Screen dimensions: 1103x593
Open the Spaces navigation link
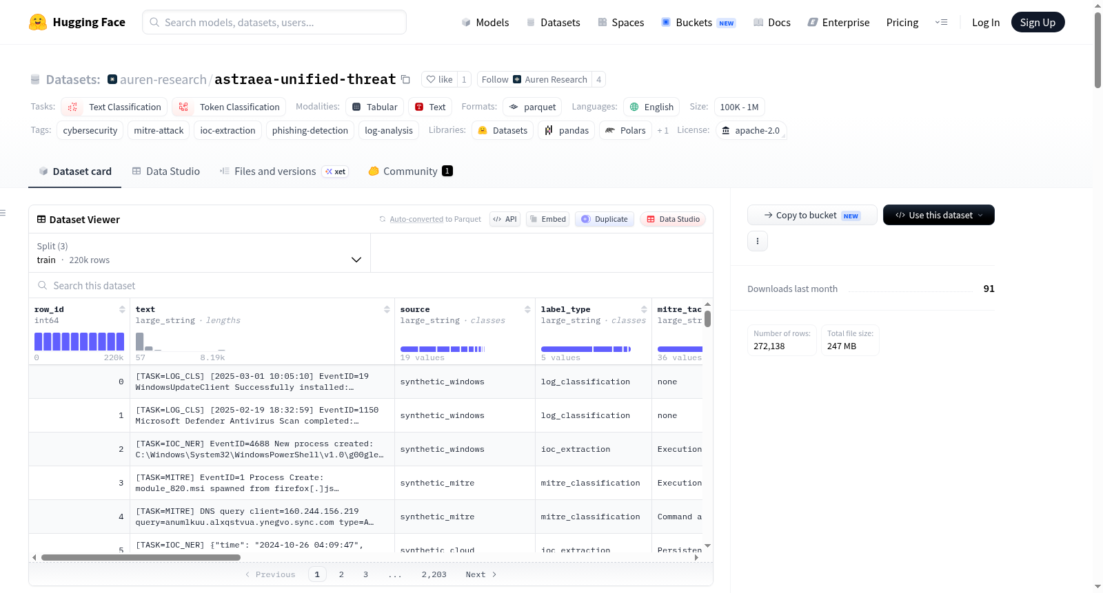pos(620,23)
